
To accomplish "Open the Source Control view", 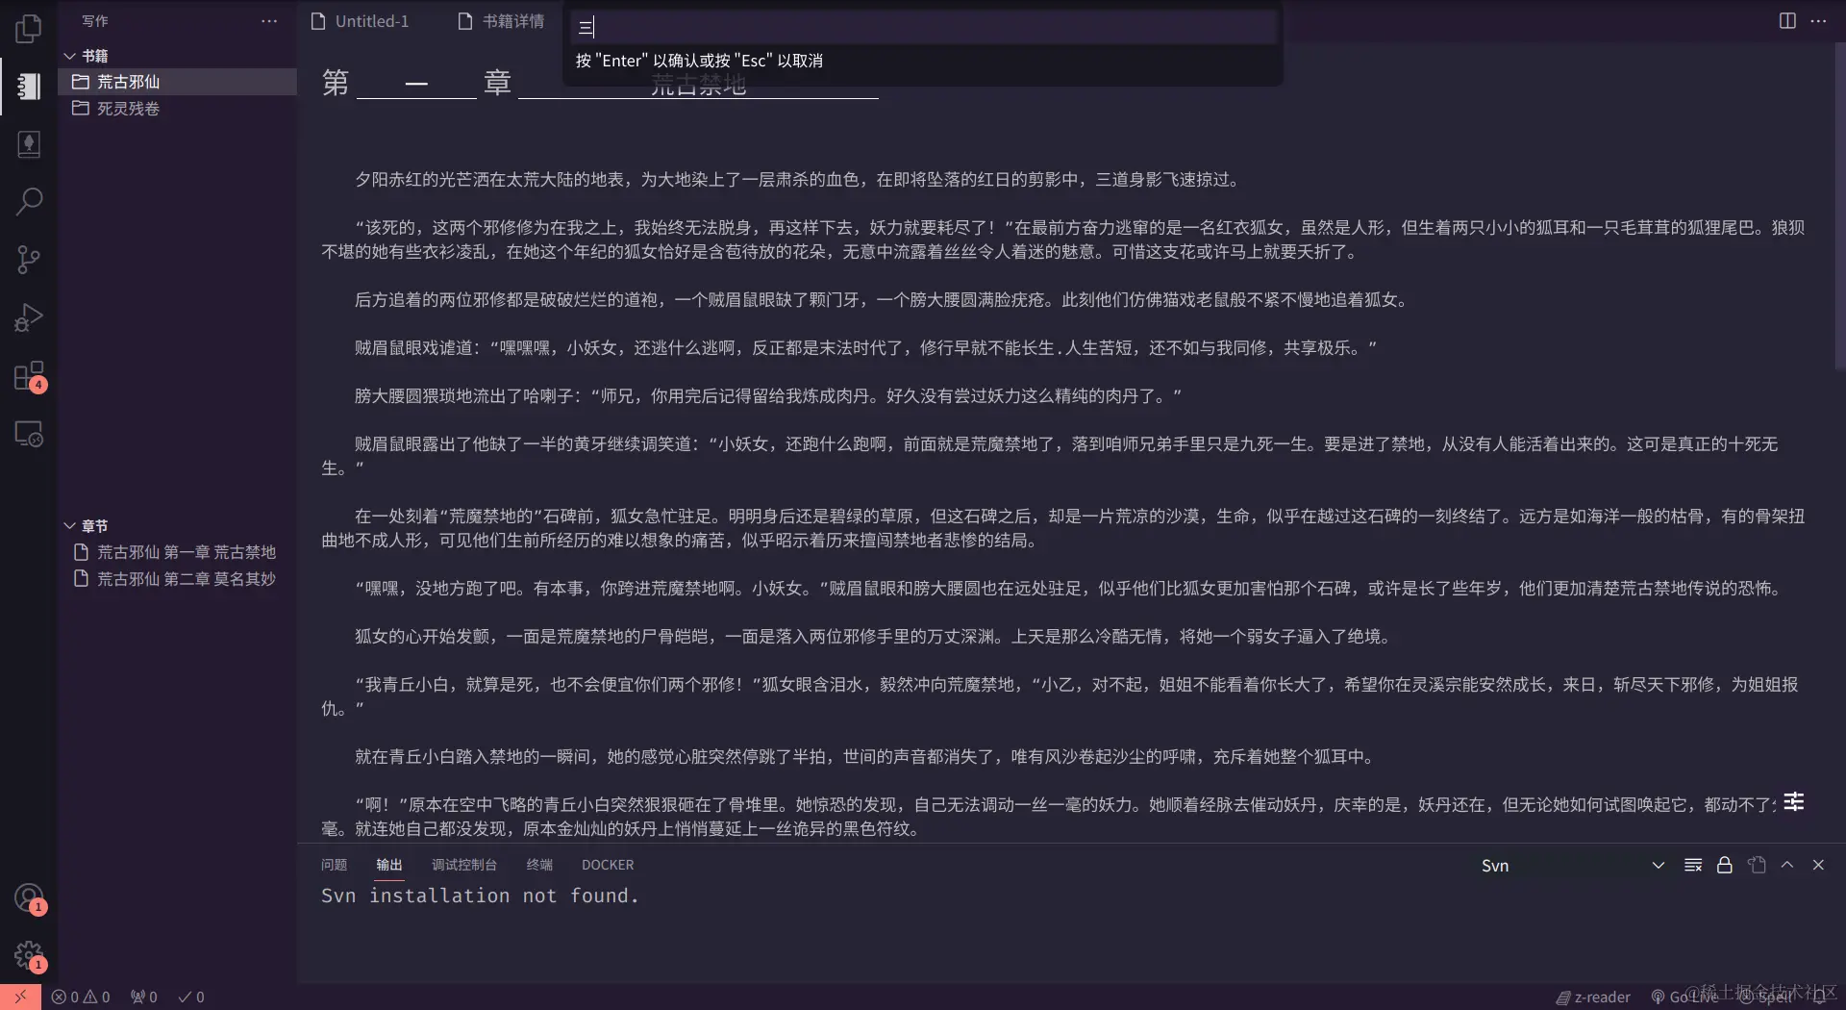I will [x=29, y=260].
